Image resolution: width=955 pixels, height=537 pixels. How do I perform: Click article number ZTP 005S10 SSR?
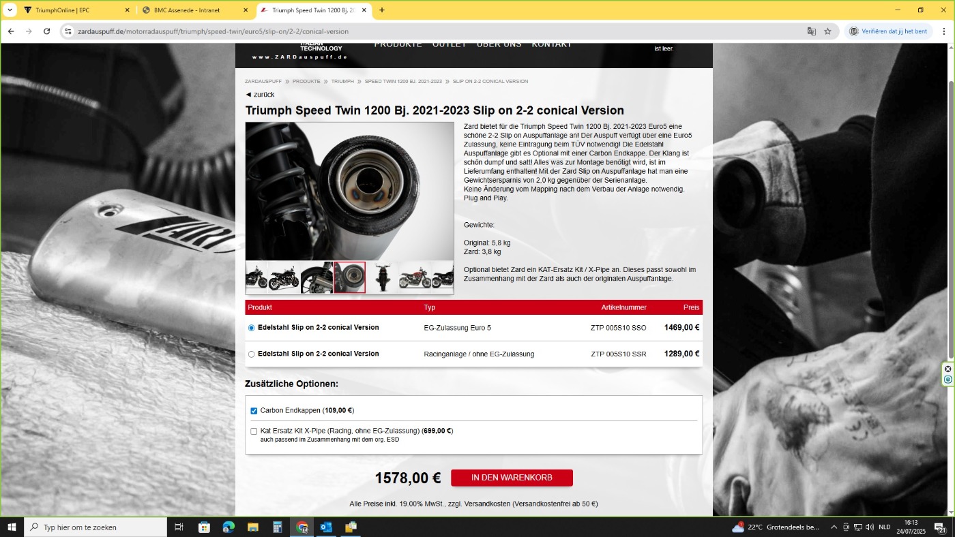[618, 354]
